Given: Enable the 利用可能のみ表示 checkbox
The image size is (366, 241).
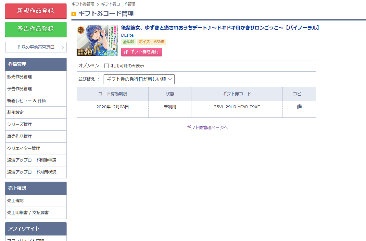Looking at the screenshot, I should pyautogui.click(x=107, y=66).
